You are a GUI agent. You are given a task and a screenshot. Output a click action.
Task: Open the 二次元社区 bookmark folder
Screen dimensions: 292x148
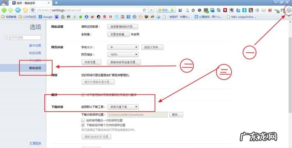tap(27, 17)
